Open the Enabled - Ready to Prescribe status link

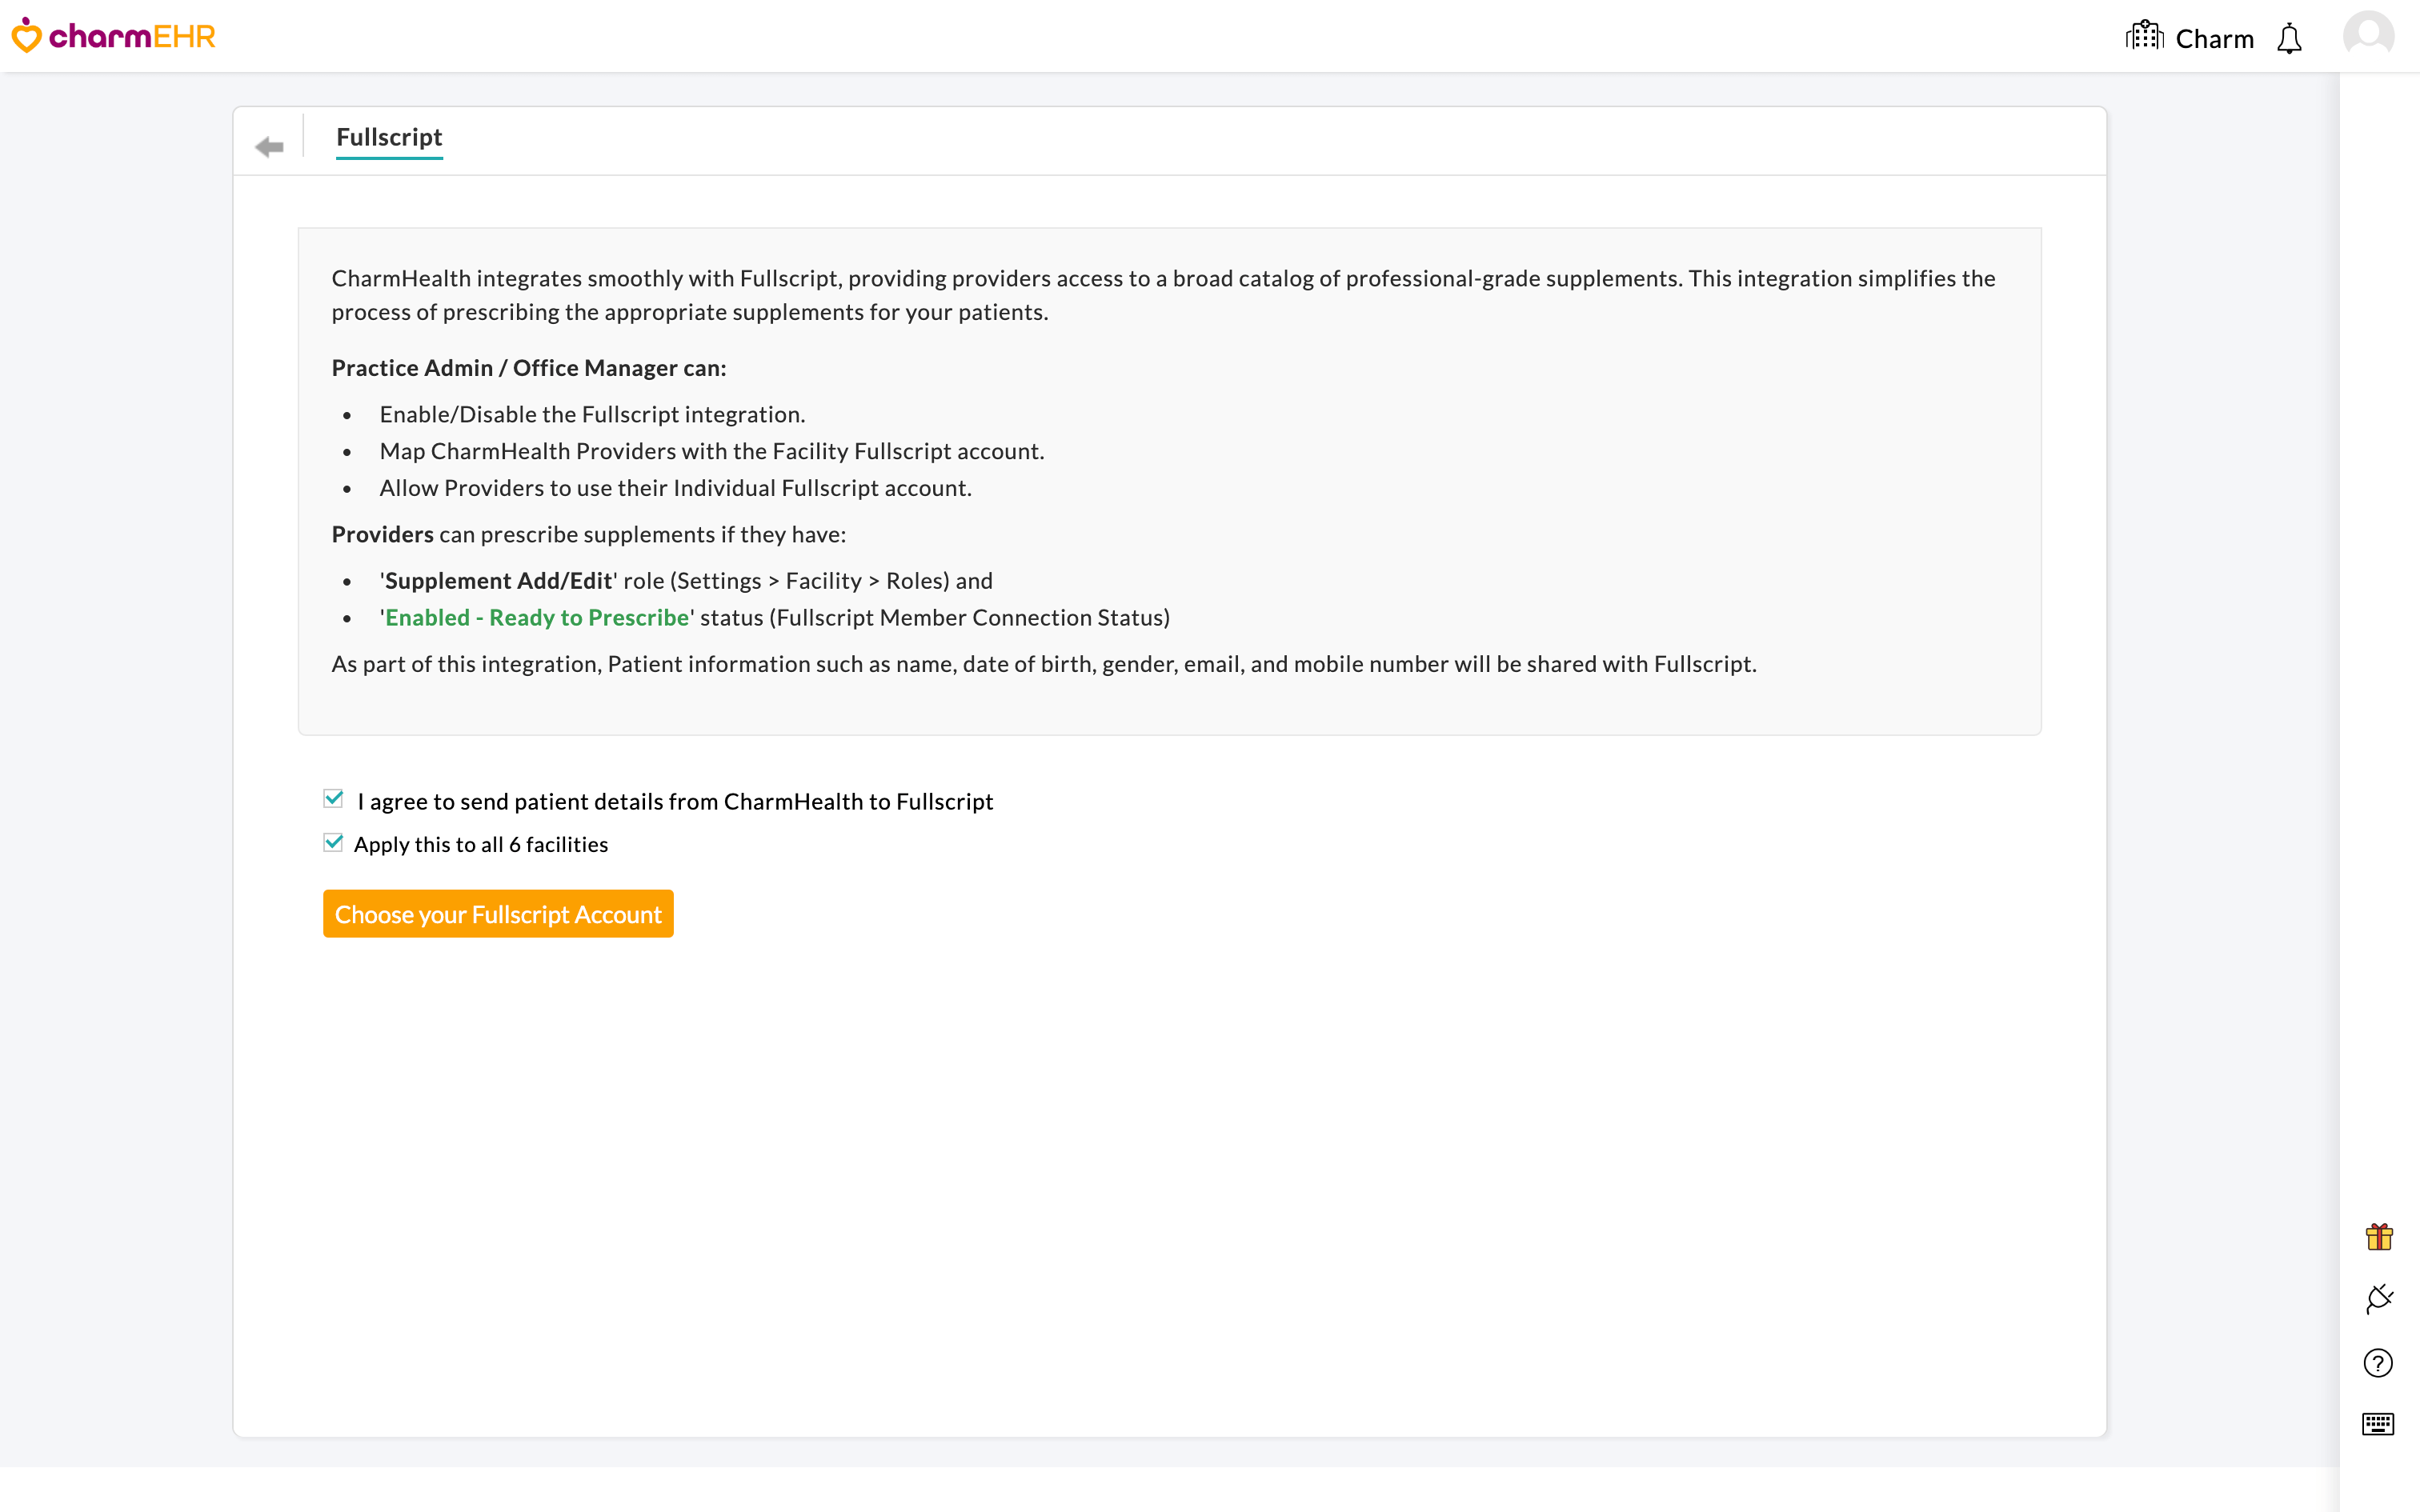[536, 617]
